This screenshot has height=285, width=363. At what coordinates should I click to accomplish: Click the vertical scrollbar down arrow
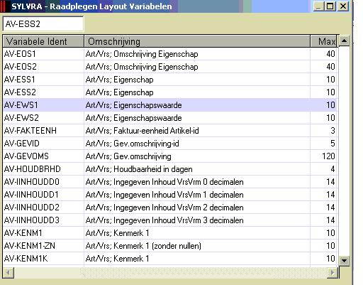(x=344, y=261)
